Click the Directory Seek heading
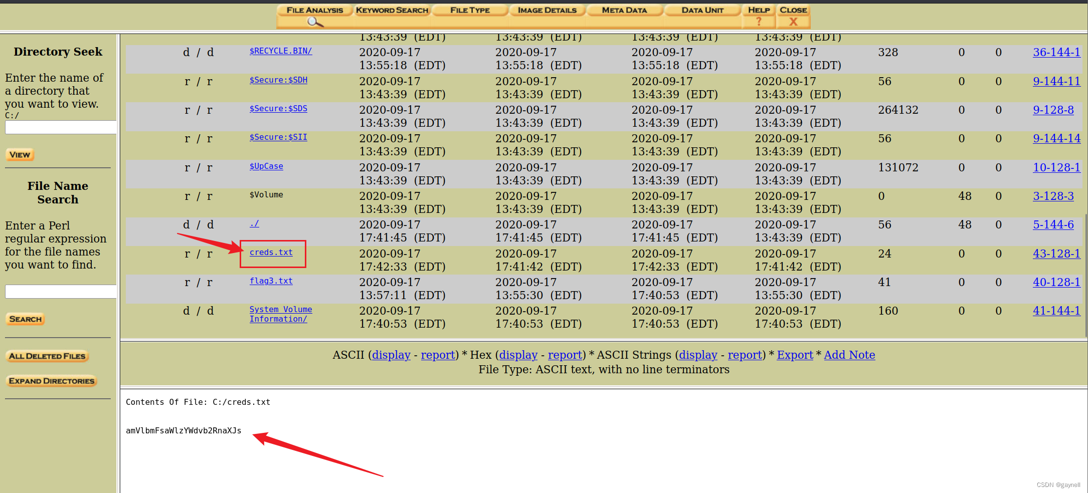Viewport: 1088px width, 493px height. click(58, 52)
